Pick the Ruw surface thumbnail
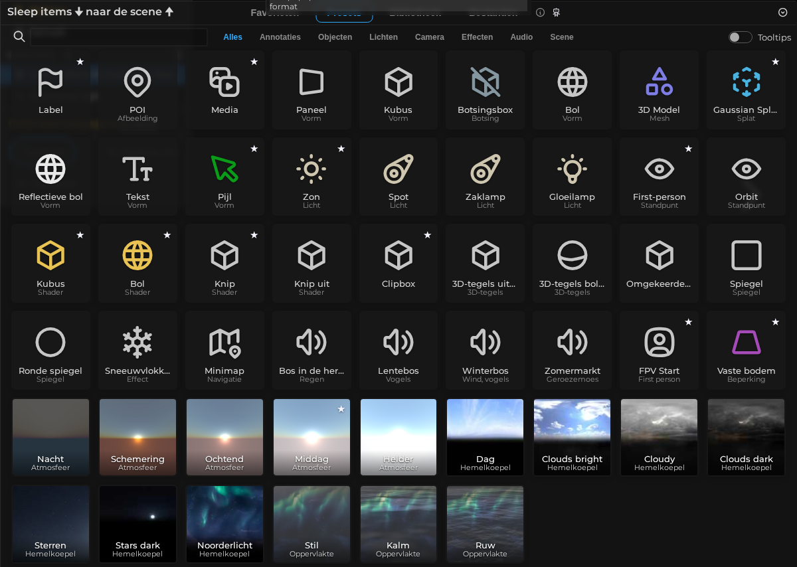 click(x=486, y=524)
